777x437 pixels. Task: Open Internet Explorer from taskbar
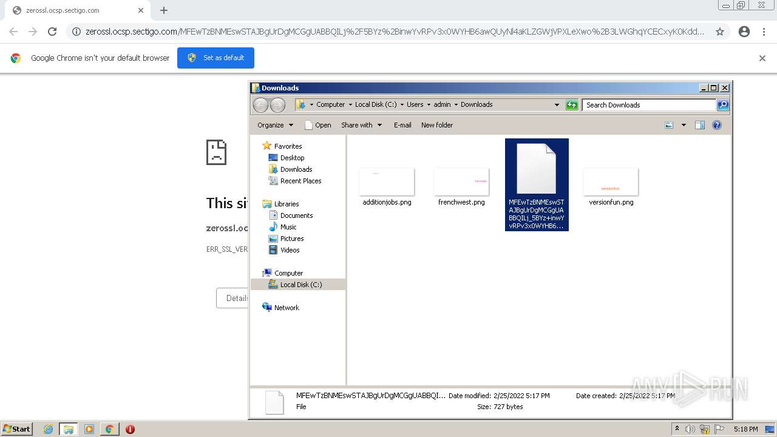coord(48,429)
